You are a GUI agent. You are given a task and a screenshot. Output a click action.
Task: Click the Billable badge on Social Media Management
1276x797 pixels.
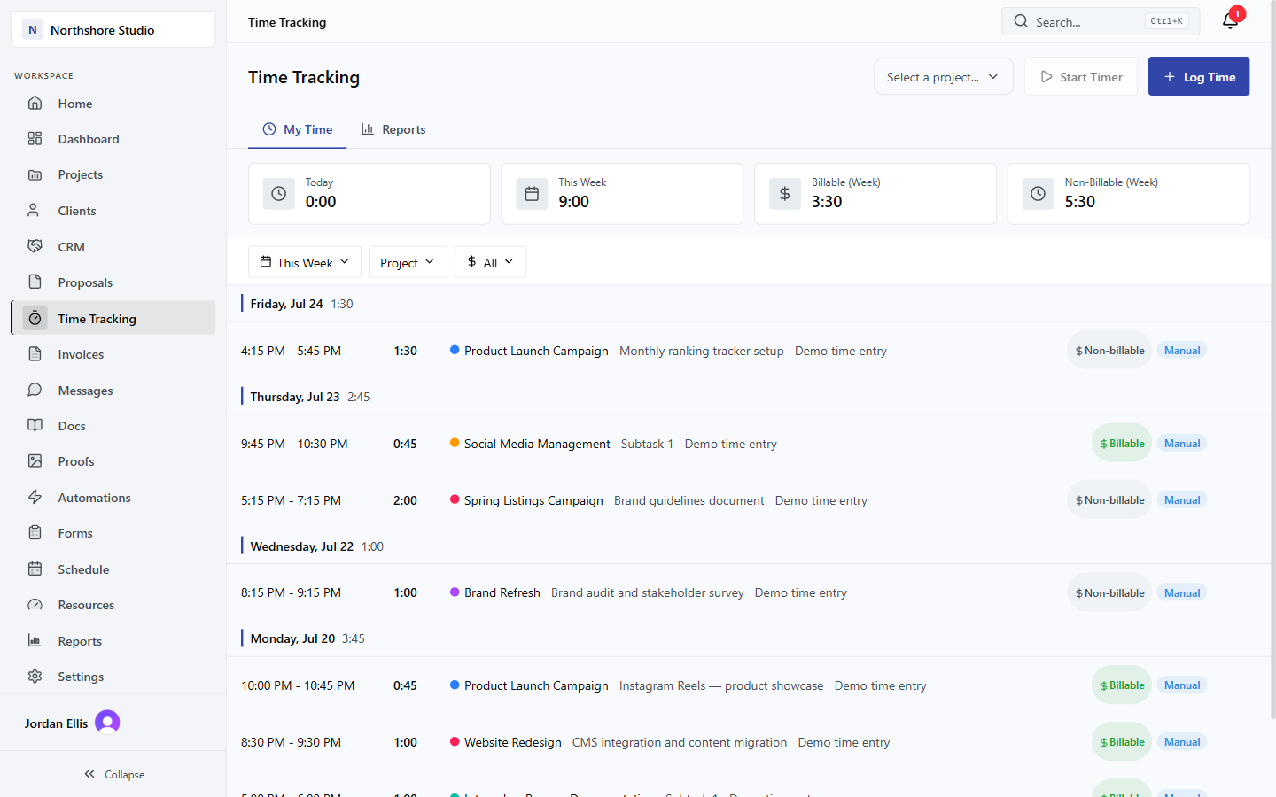1122,444
